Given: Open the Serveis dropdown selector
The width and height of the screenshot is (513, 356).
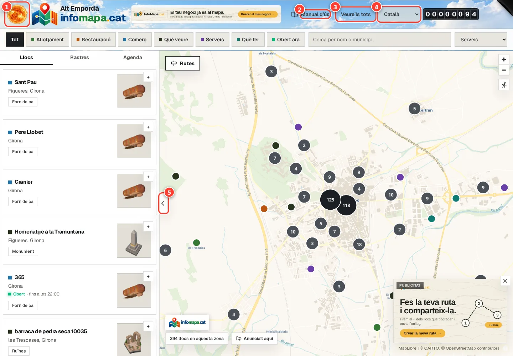Looking at the screenshot, I should tap(481, 40).
